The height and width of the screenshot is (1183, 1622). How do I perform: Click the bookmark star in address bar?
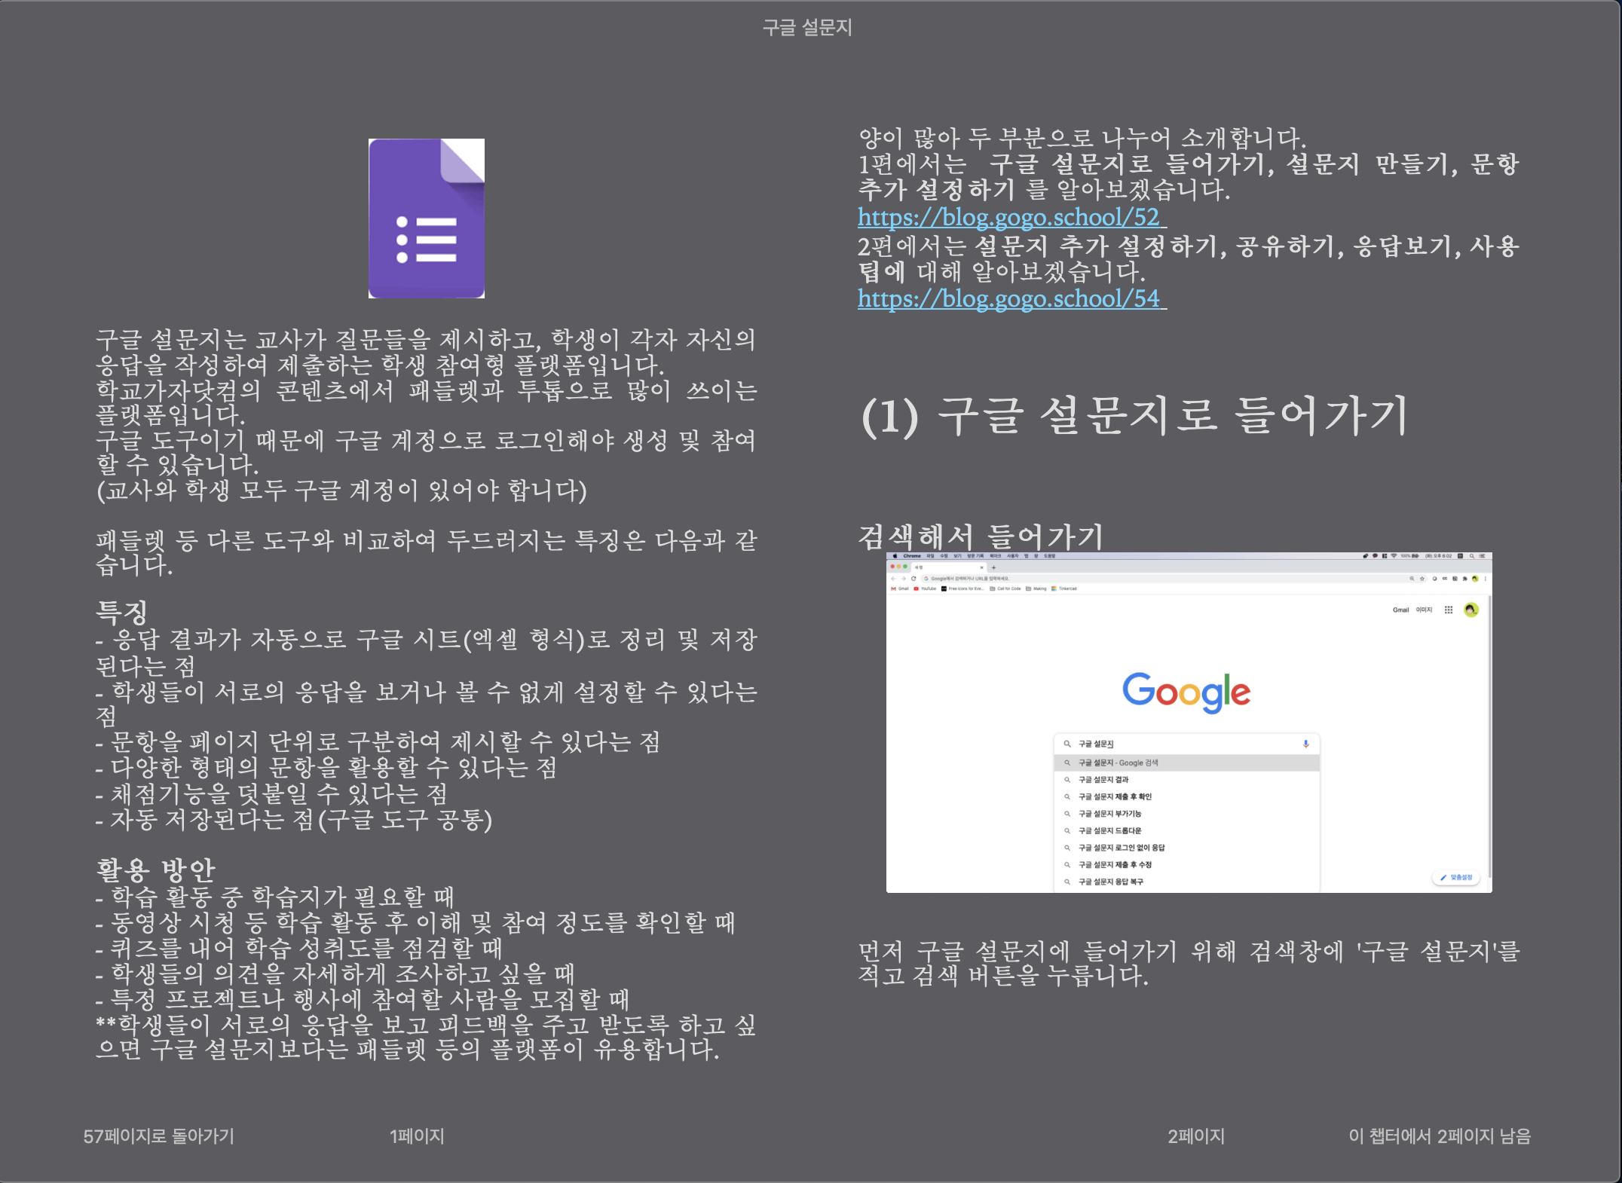click(x=1422, y=579)
